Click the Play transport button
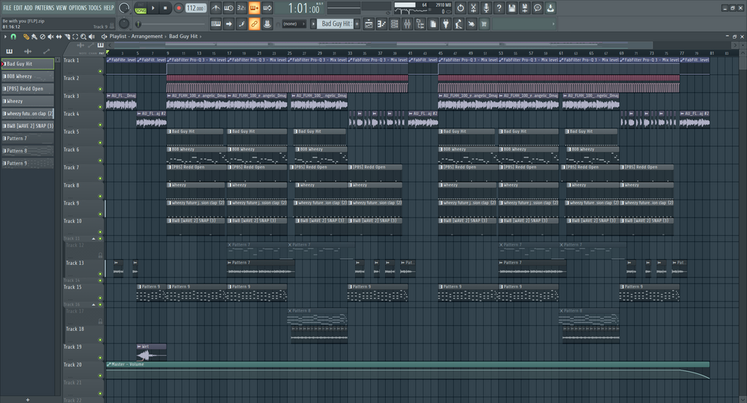 coord(153,8)
